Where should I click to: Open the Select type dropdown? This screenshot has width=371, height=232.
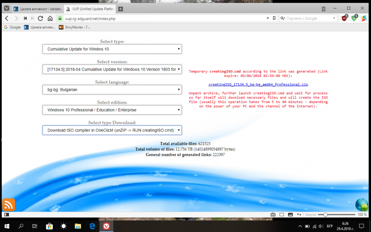[x=112, y=49]
